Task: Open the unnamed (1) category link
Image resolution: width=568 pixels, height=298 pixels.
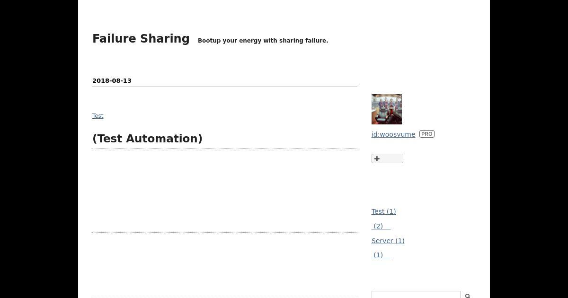Action: (381, 255)
